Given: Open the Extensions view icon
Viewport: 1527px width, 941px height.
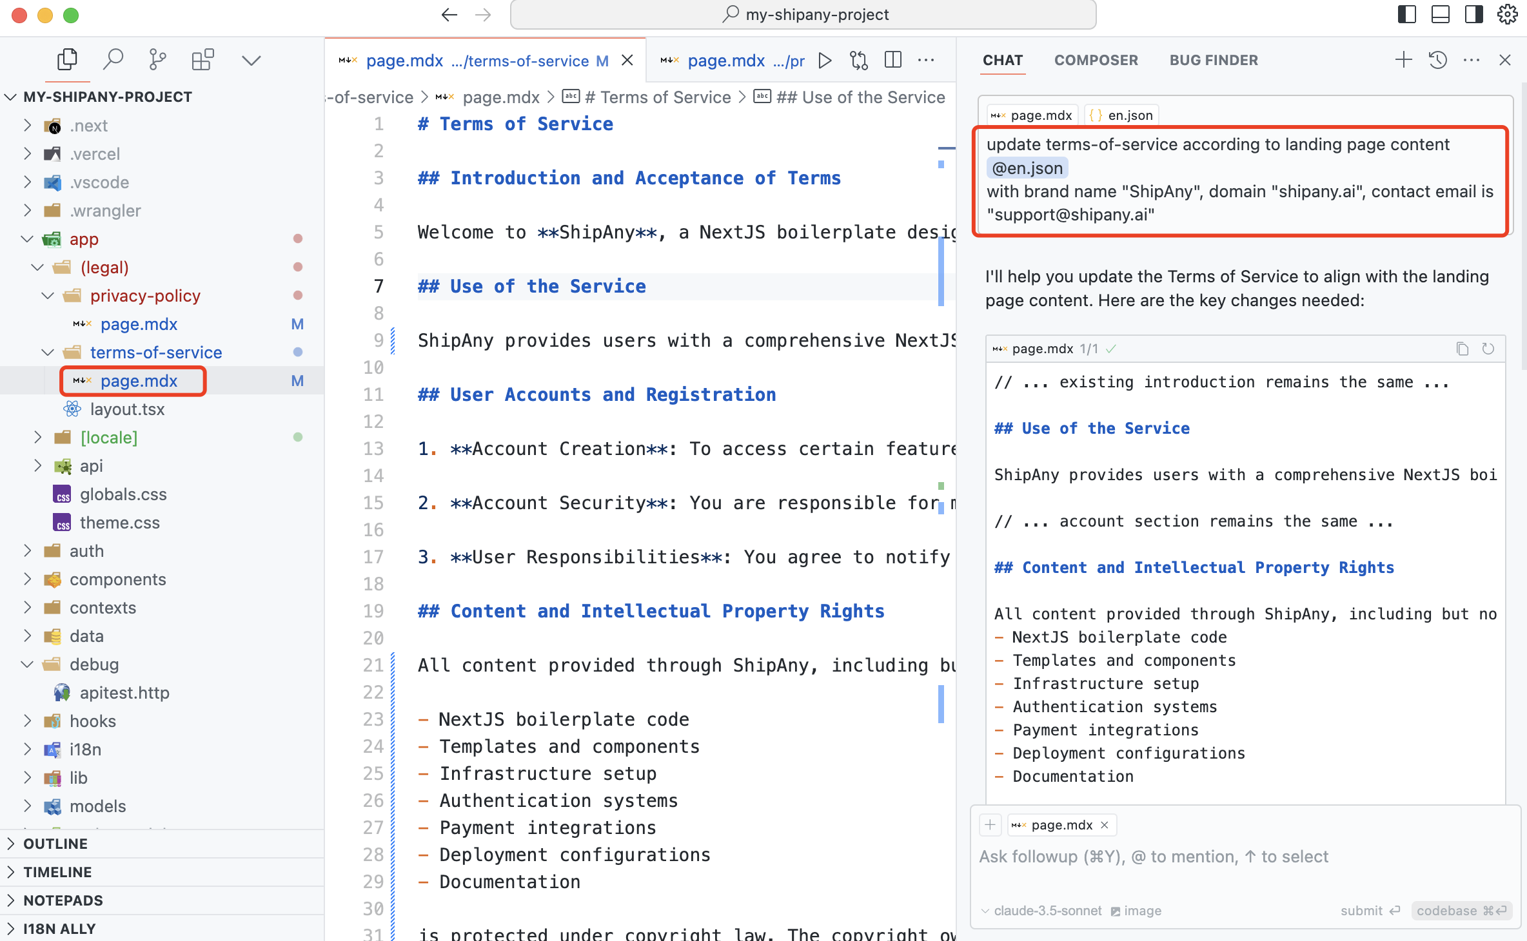Looking at the screenshot, I should 202,60.
